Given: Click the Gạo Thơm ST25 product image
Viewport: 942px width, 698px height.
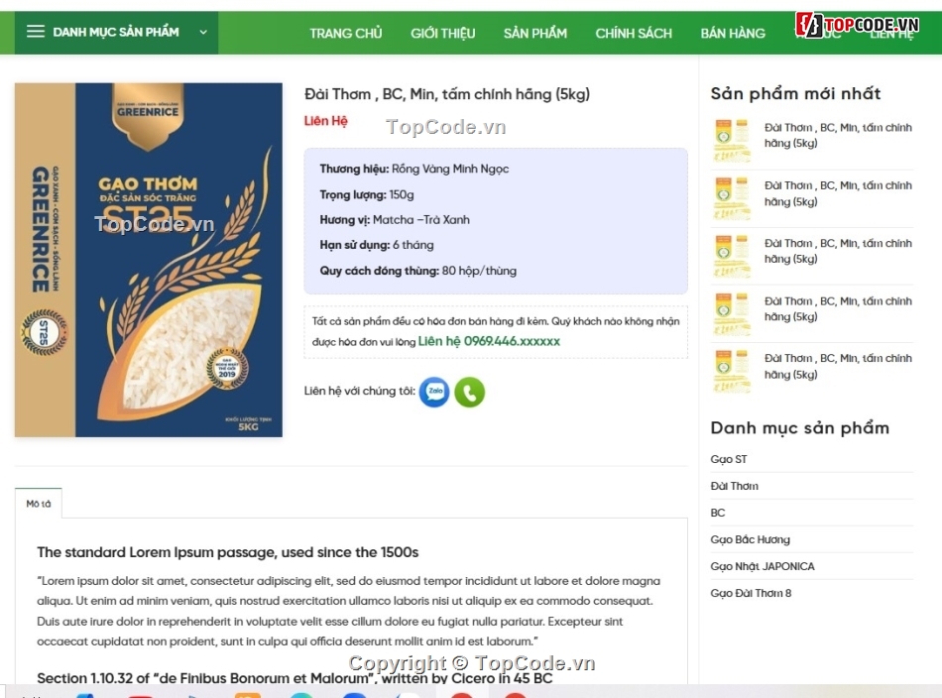Looking at the screenshot, I should pyautogui.click(x=149, y=260).
